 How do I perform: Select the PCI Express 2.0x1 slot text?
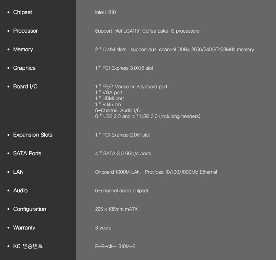tap(122, 135)
